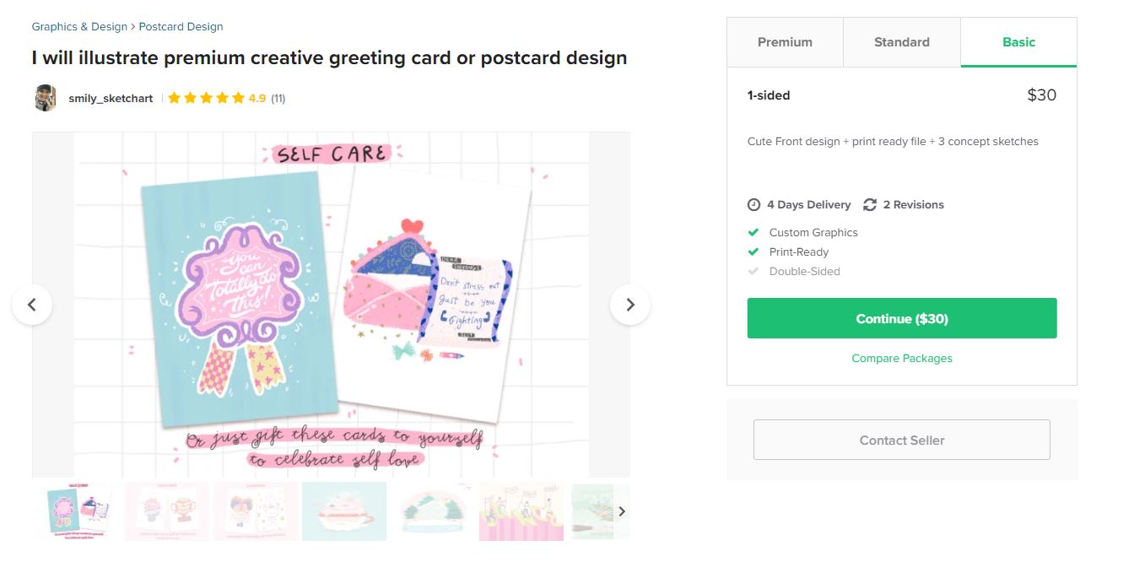Open the smily_sketchart seller name

pyautogui.click(x=111, y=99)
